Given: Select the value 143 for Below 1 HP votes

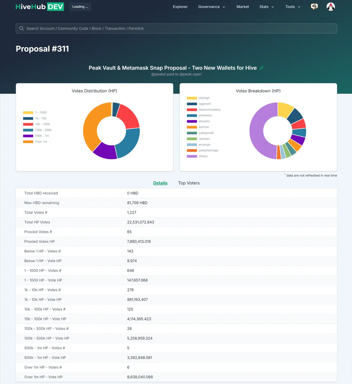Looking at the screenshot, I should point(130,251).
